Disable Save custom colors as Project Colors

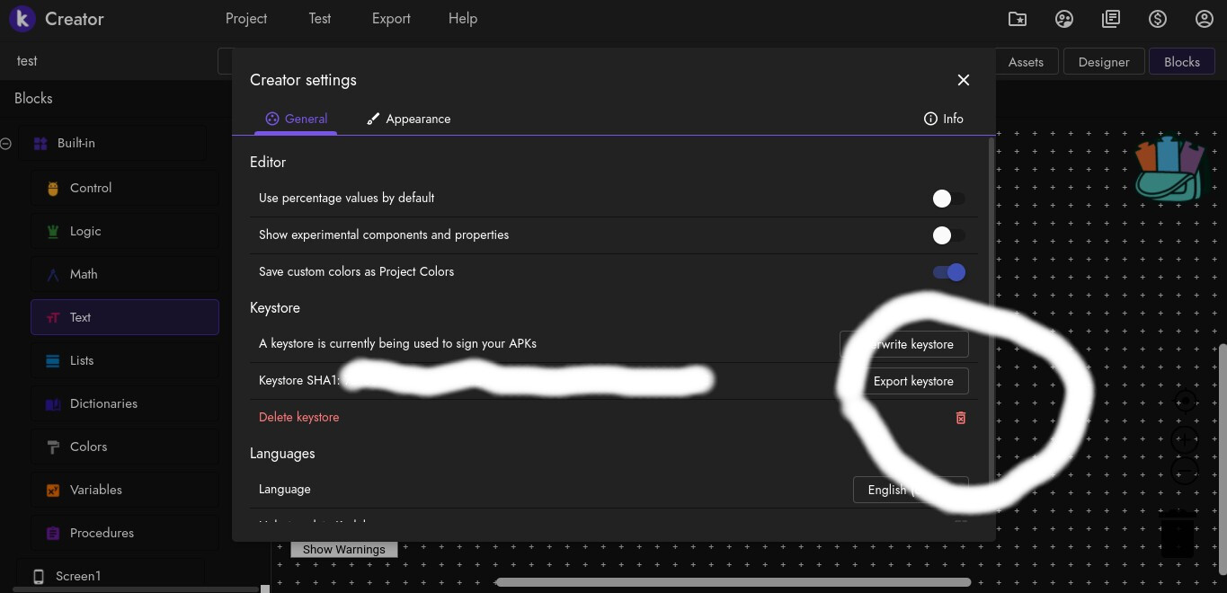[949, 272]
